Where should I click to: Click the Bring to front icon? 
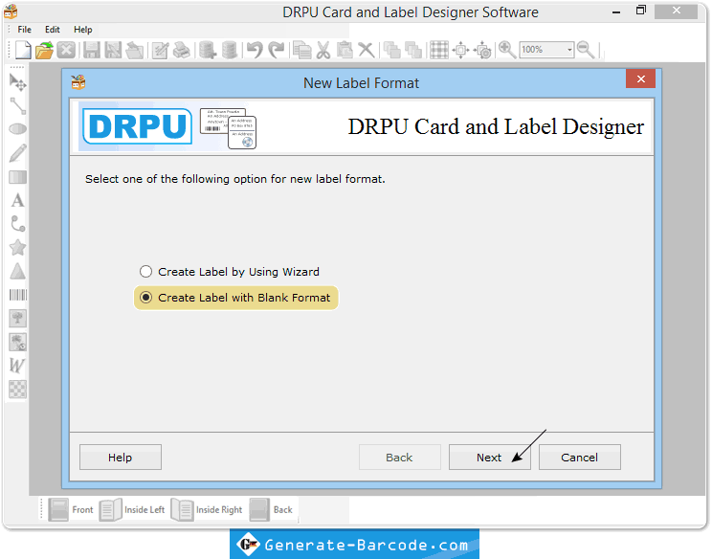[391, 50]
